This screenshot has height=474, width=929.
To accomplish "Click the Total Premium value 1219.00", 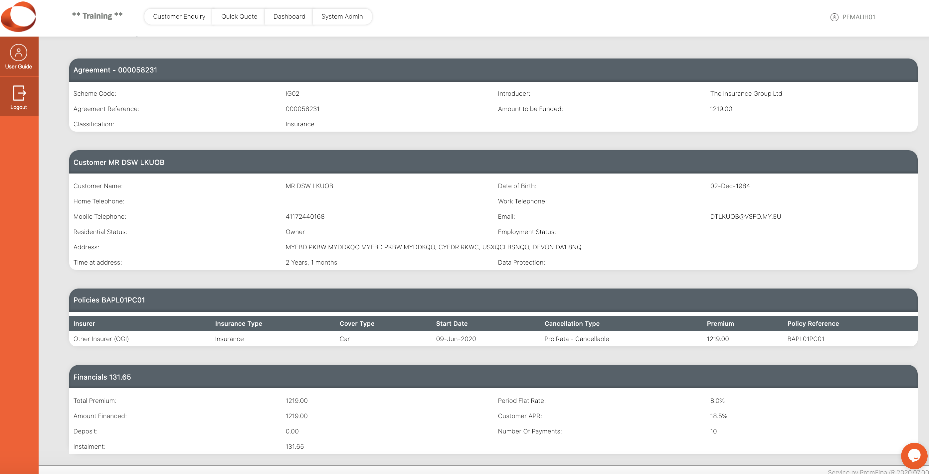I will point(296,401).
